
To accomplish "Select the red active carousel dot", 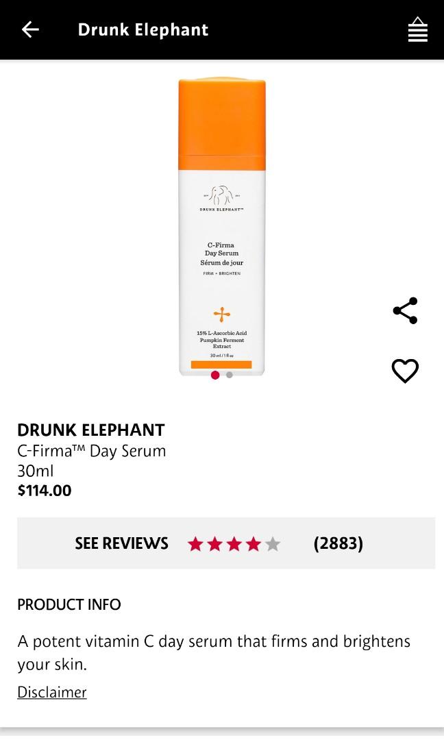I will click(216, 375).
